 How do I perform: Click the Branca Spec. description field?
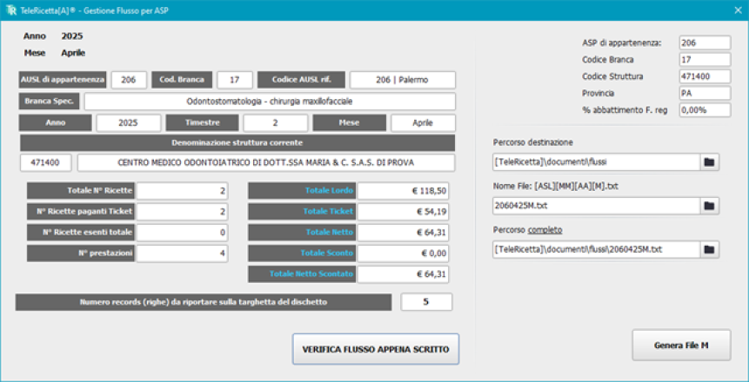point(269,102)
